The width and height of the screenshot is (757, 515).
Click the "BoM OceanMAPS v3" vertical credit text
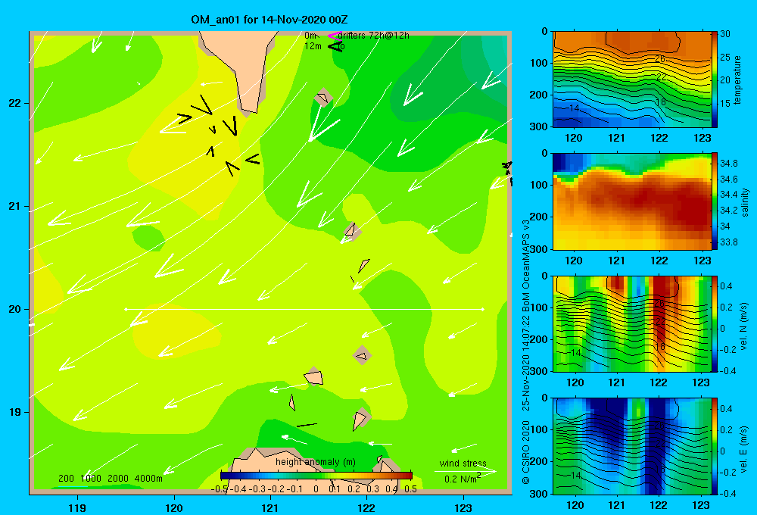click(x=526, y=265)
